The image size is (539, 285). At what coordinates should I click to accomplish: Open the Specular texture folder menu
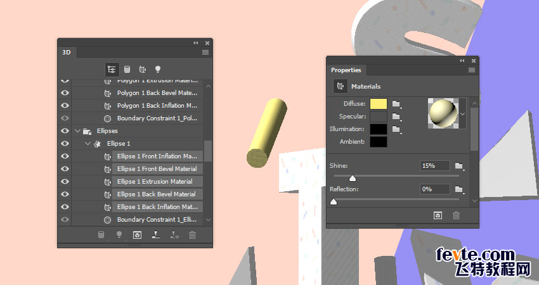pos(397,117)
